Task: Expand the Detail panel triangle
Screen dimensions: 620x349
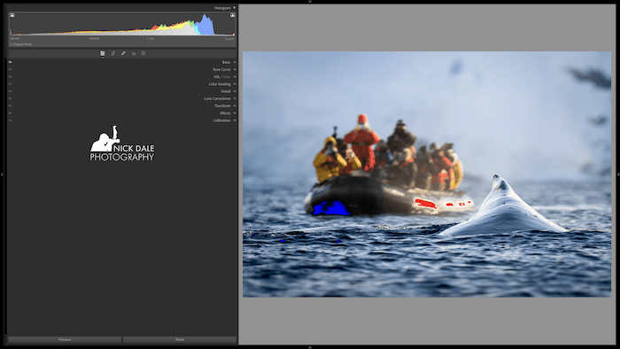Action: (235, 91)
